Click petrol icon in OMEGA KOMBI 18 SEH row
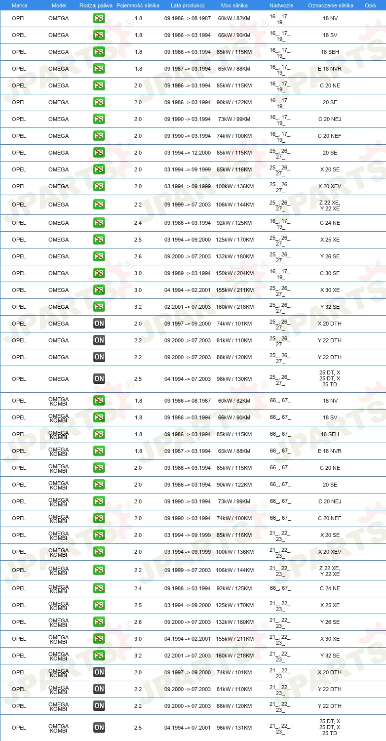386x741 pixels. pos(99,435)
